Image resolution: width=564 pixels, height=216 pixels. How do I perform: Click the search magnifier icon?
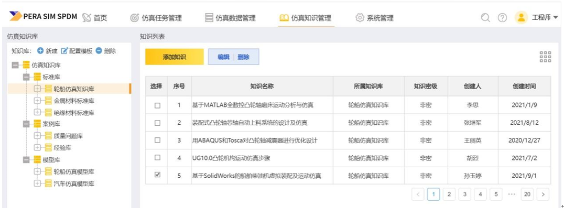tap(485, 18)
